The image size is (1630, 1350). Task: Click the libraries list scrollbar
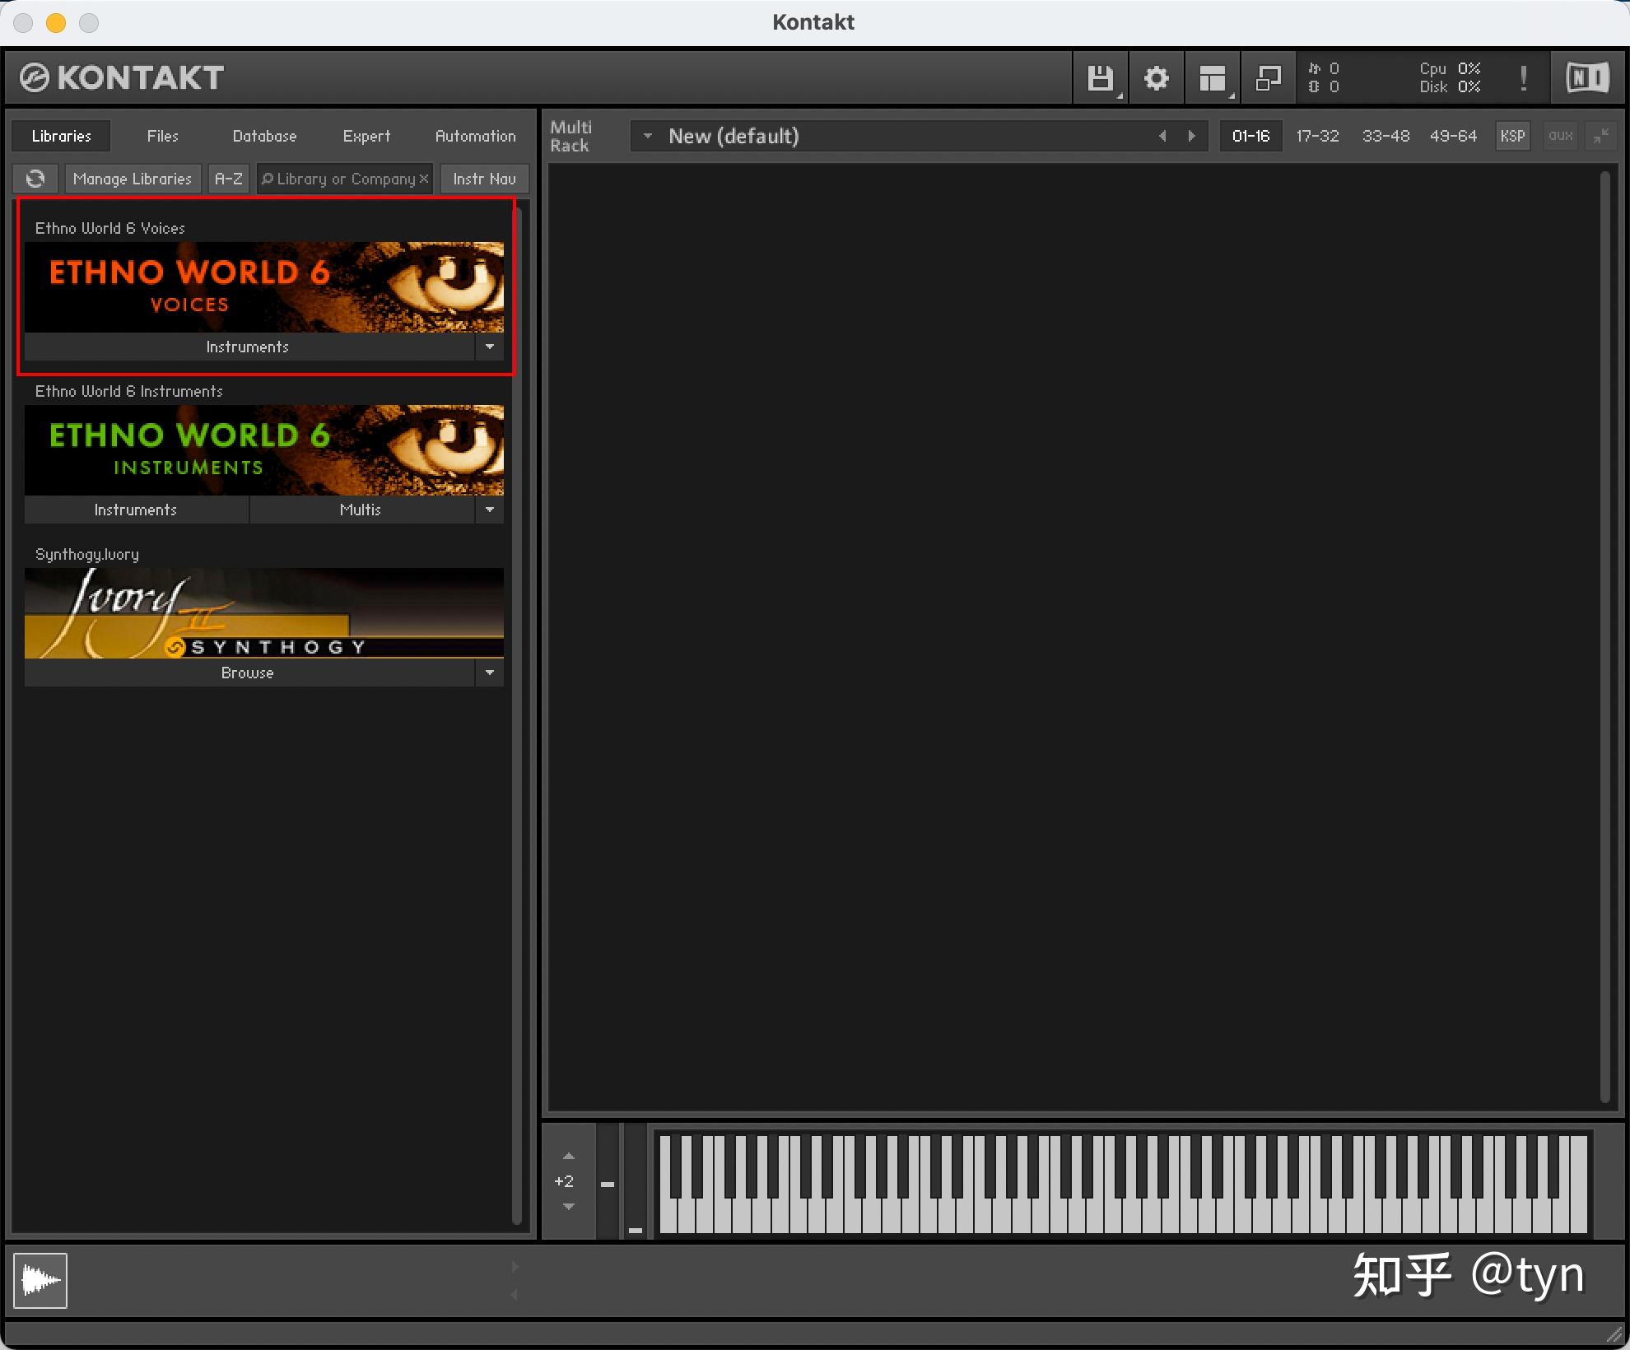pos(517,716)
